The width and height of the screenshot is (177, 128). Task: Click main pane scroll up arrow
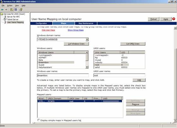[175, 28]
